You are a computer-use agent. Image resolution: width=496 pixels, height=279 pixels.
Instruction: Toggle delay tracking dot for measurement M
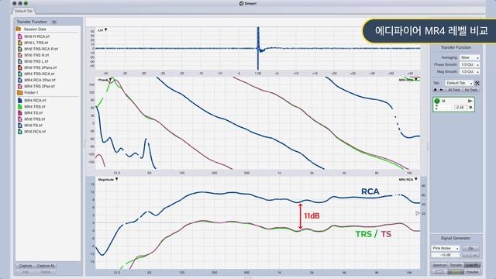click(470, 108)
